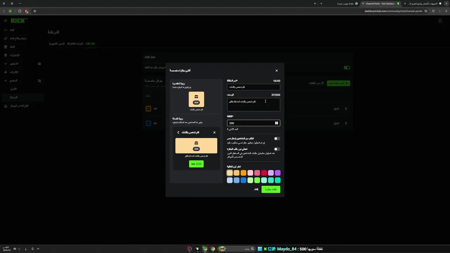
Task: Select the medium blue background color
Action: pyautogui.click(x=237, y=180)
